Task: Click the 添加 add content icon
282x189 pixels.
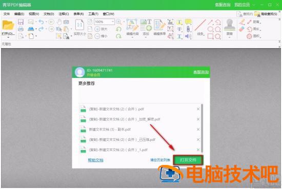Action: click(x=146, y=25)
